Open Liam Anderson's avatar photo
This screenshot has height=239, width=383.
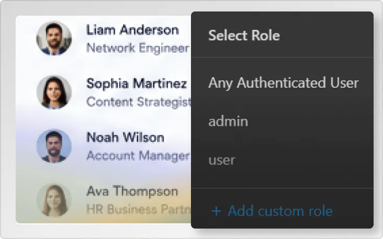pyautogui.click(x=54, y=39)
